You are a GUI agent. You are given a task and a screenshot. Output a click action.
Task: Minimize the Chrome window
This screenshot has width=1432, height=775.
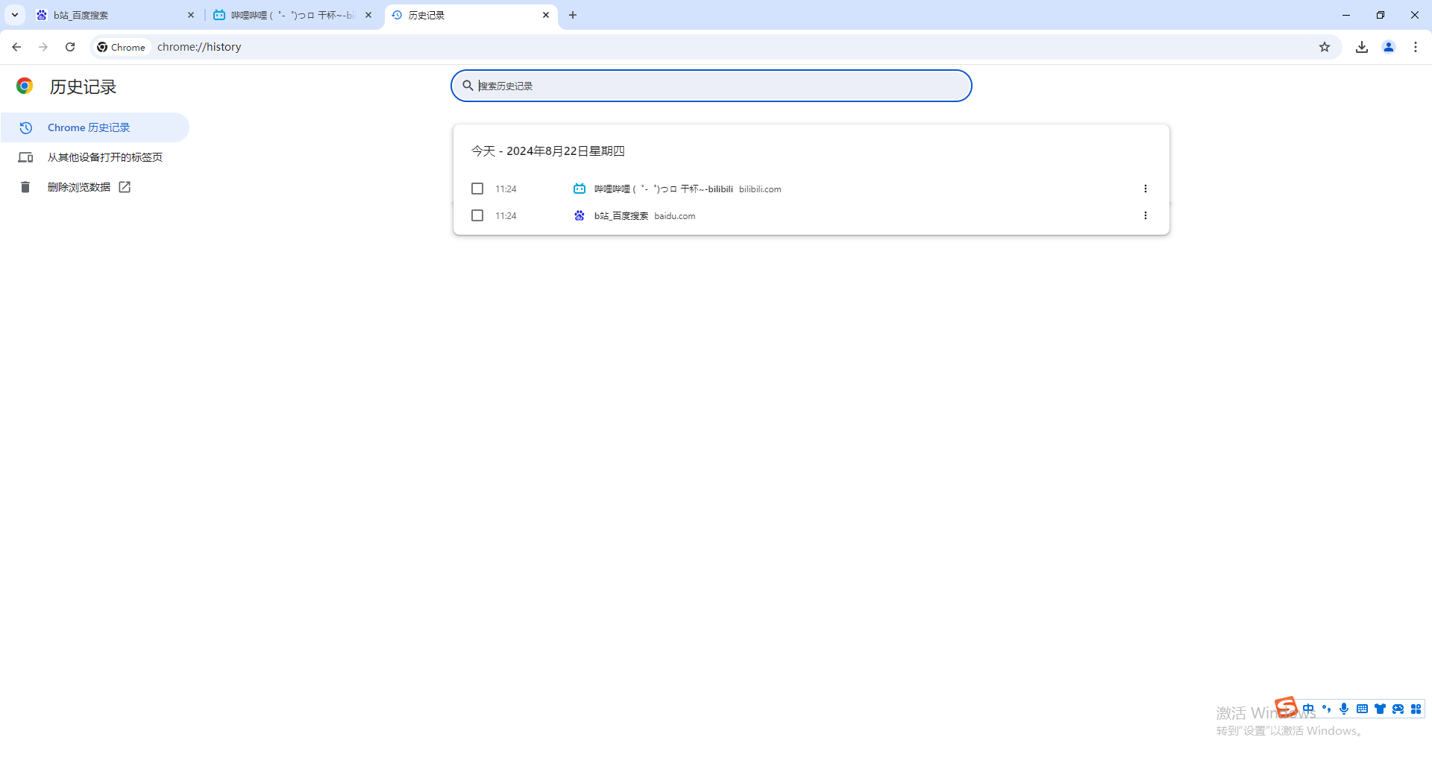click(x=1346, y=15)
